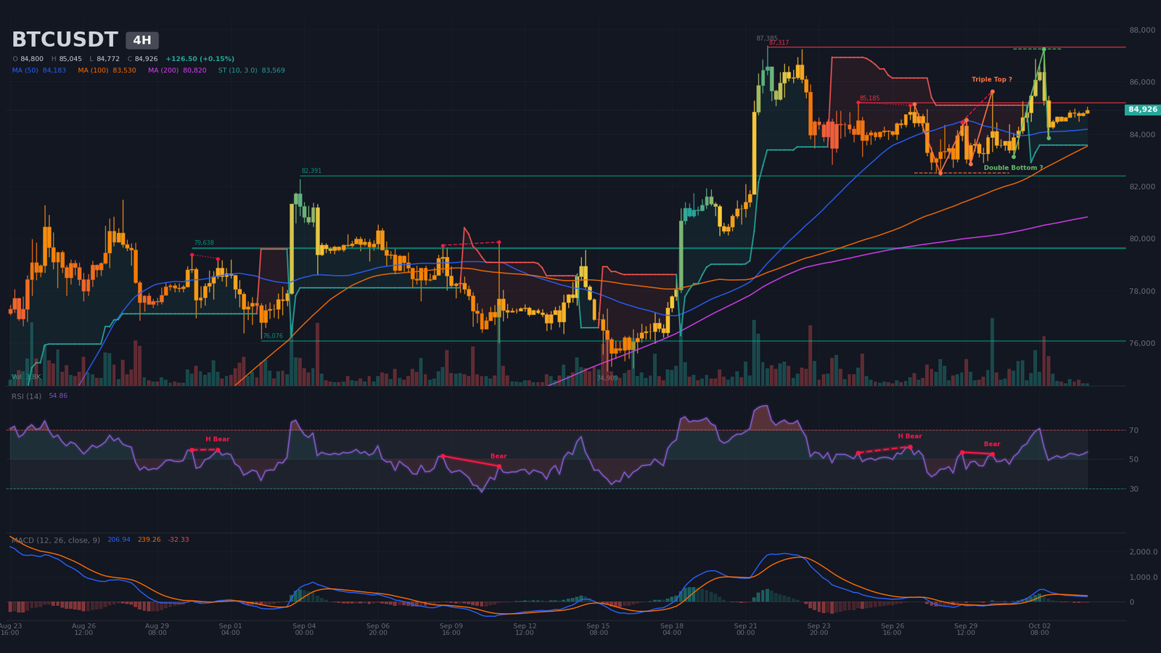1161x653 pixels.
Task: Click the 76,076 level label
Action: (x=273, y=336)
